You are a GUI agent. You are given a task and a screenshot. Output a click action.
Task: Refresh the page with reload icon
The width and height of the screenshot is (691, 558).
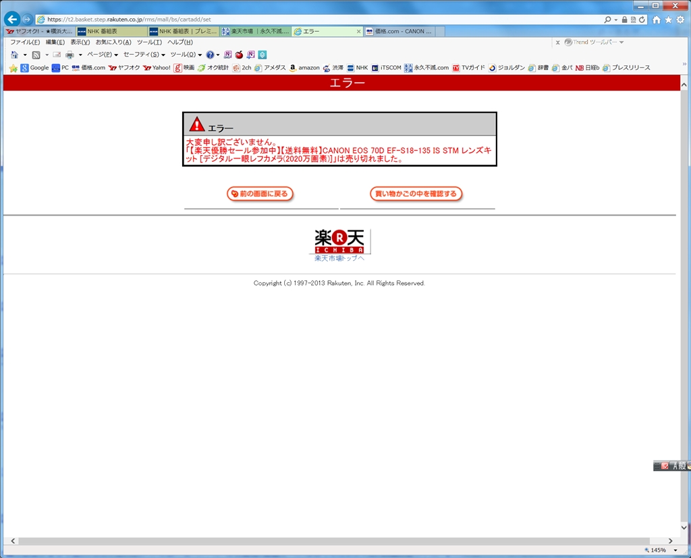642,20
